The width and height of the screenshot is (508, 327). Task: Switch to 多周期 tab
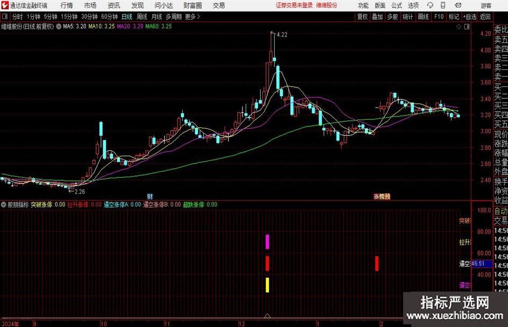(x=174, y=17)
